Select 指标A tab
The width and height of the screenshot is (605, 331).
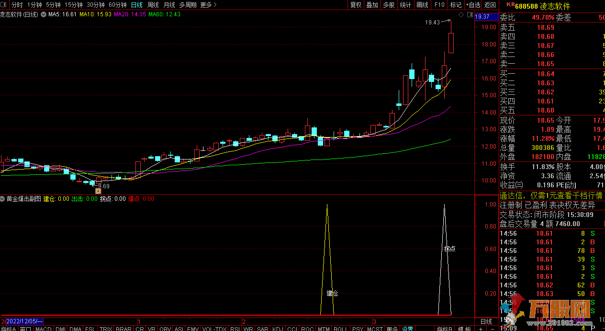(9, 328)
